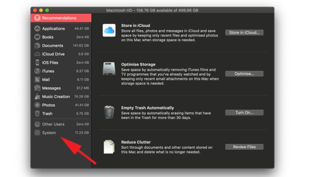Open the iOS Files category
The image size is (316, 177).
click(50, 63)
